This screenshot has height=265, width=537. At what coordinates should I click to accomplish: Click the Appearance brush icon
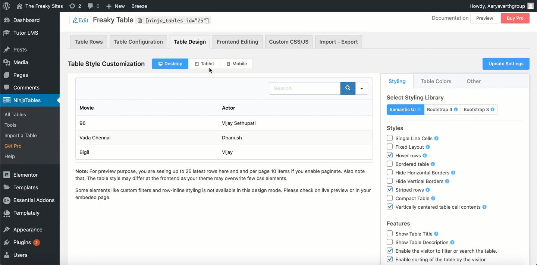[x=6, y=230]
